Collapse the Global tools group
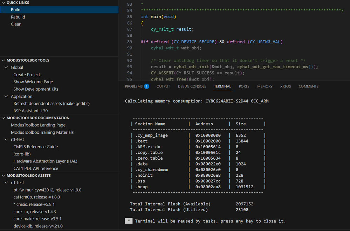 pos(6,67)
